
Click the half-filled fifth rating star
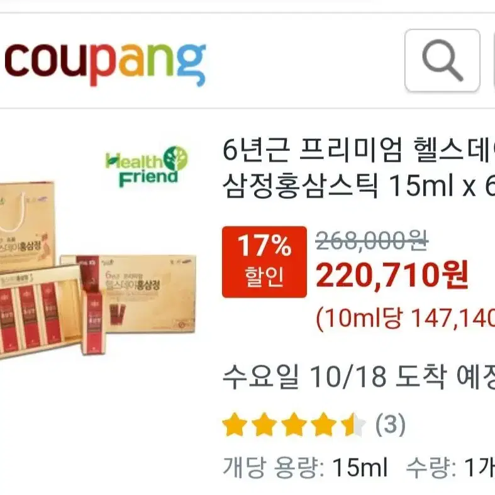pyautogui.click(x=353, y=425)
